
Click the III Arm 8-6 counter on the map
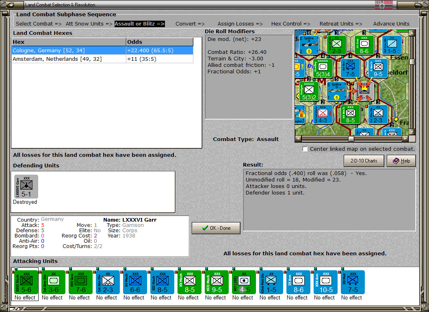(364, 45)
